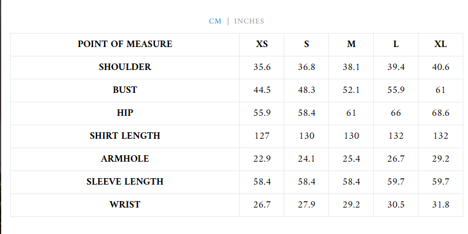Click the SLEEVE LENGTH row label
The width and height of the screenshot is (468, 234).
125,182
